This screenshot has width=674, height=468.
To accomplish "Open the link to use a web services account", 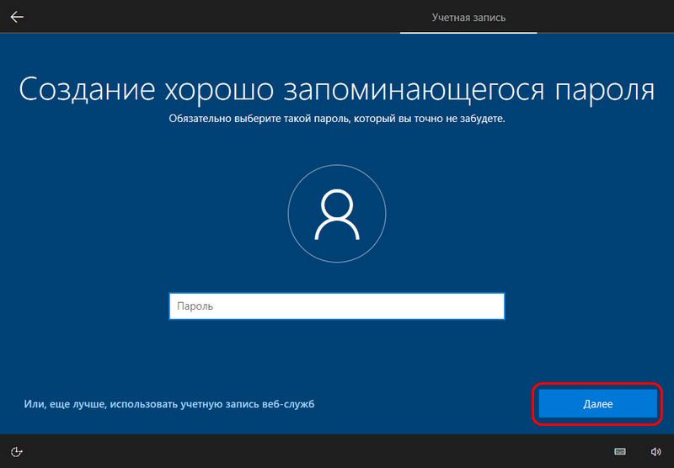I will (x=169, y=404).
